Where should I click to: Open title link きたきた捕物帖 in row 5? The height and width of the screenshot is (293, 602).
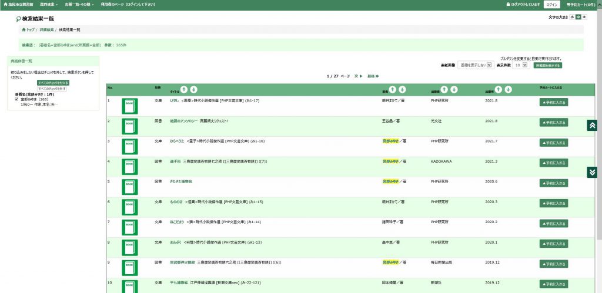click(x=181, y=181)
